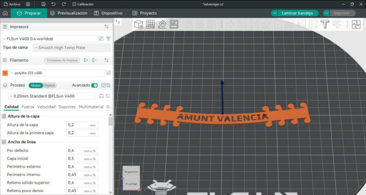Select the Multimaterial settings tab
The image size is (366, 195).
91,107
